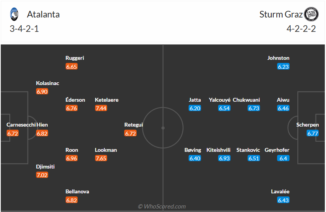This screenshot has width=326, height=212.
Task: Choose Ruggeri on the Atalanta side
Action: (75, 58)
